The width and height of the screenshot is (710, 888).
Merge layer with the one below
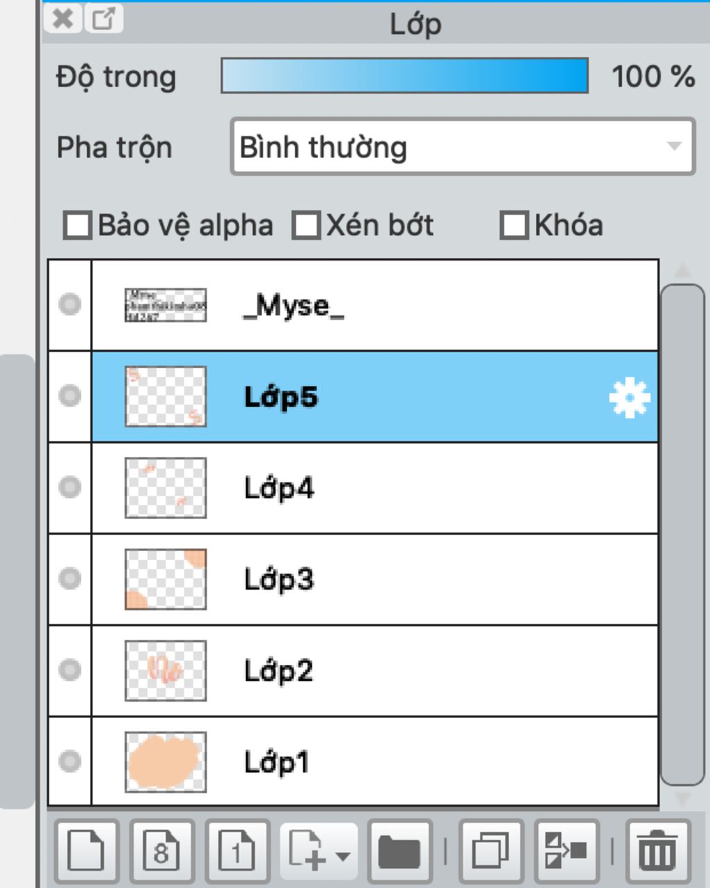point(566,850)
